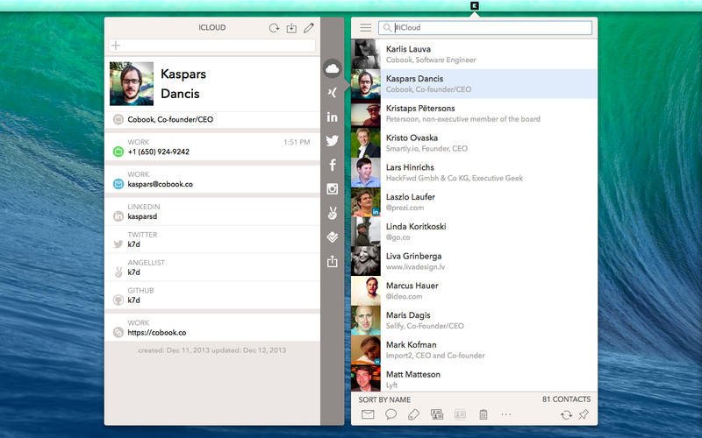Viewport: 702px width, 438px height.
Task: Click the dimmed merge card icon in bottom toolbar
Action: coord(460,414)
